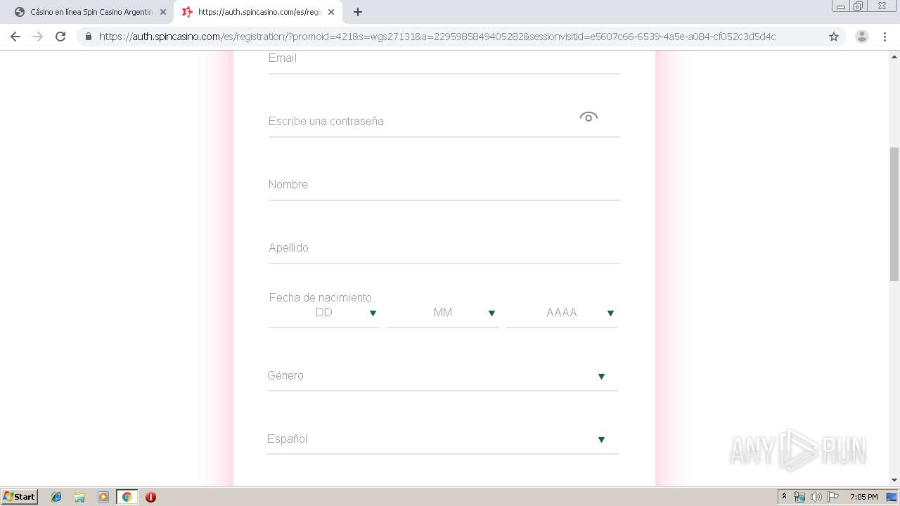Viewport: 900px width, 506px height.
Task: Expand the Género dropdown
Action: (443, 376)
